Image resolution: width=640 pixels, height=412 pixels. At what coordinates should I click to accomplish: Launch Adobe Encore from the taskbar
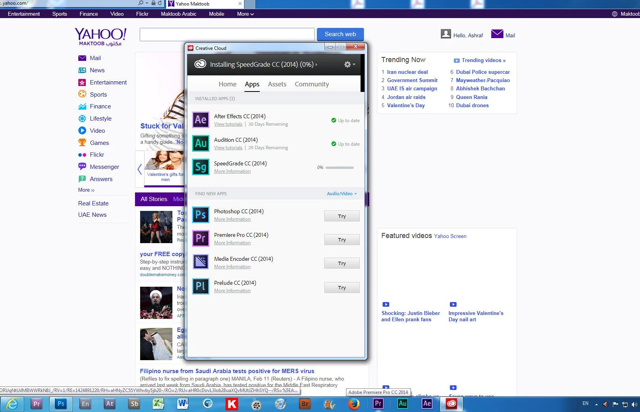point(85,404)
